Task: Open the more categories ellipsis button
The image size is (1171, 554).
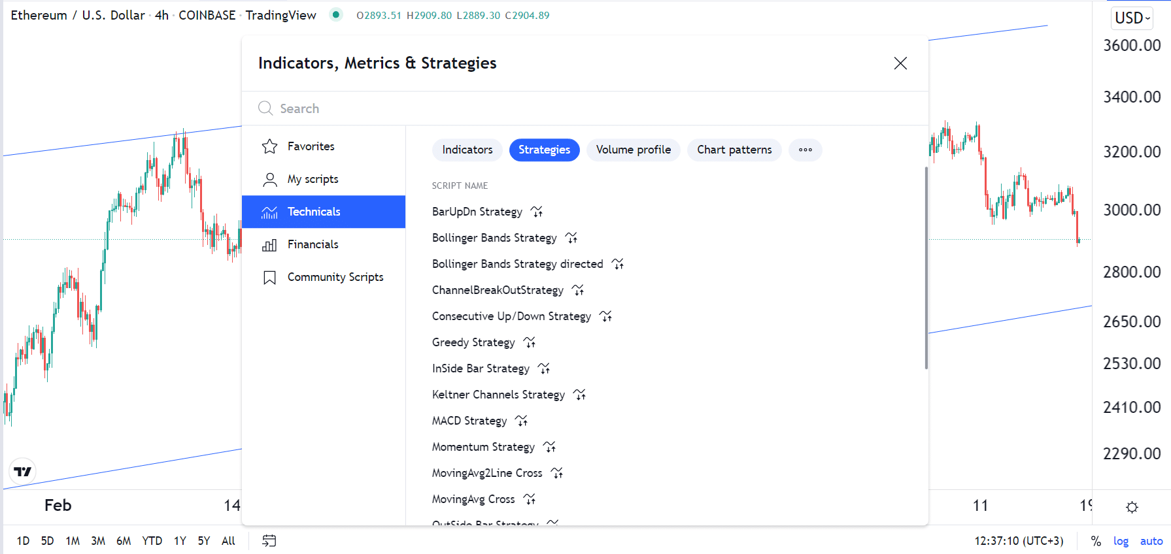Action: tap(806, 150)
